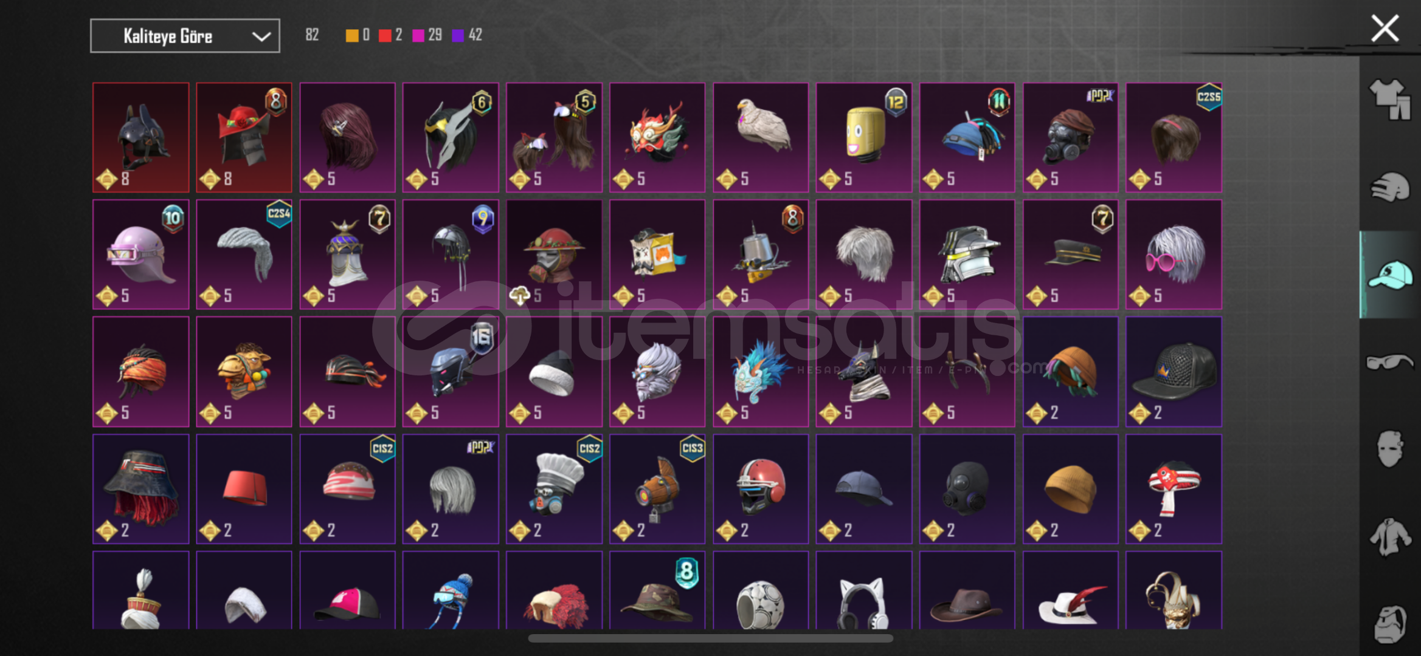Pick the yellow smiling bucket head item
Image resolution: width=1421 pixels, height=656 pixels.
pos(863,137)
